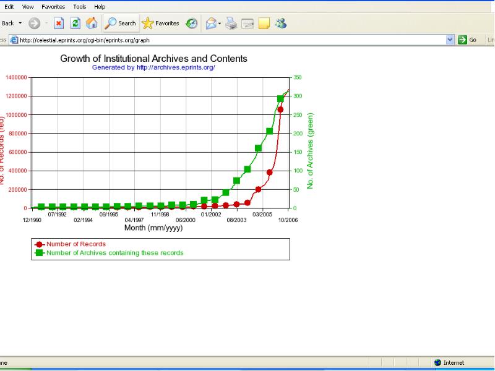Click the 'No. of Archives (green)' axis label
495x371 pixels.
[310, 151]
